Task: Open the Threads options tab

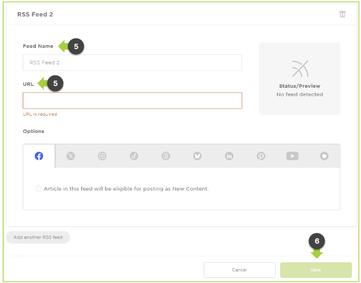Action: [166, 156]
